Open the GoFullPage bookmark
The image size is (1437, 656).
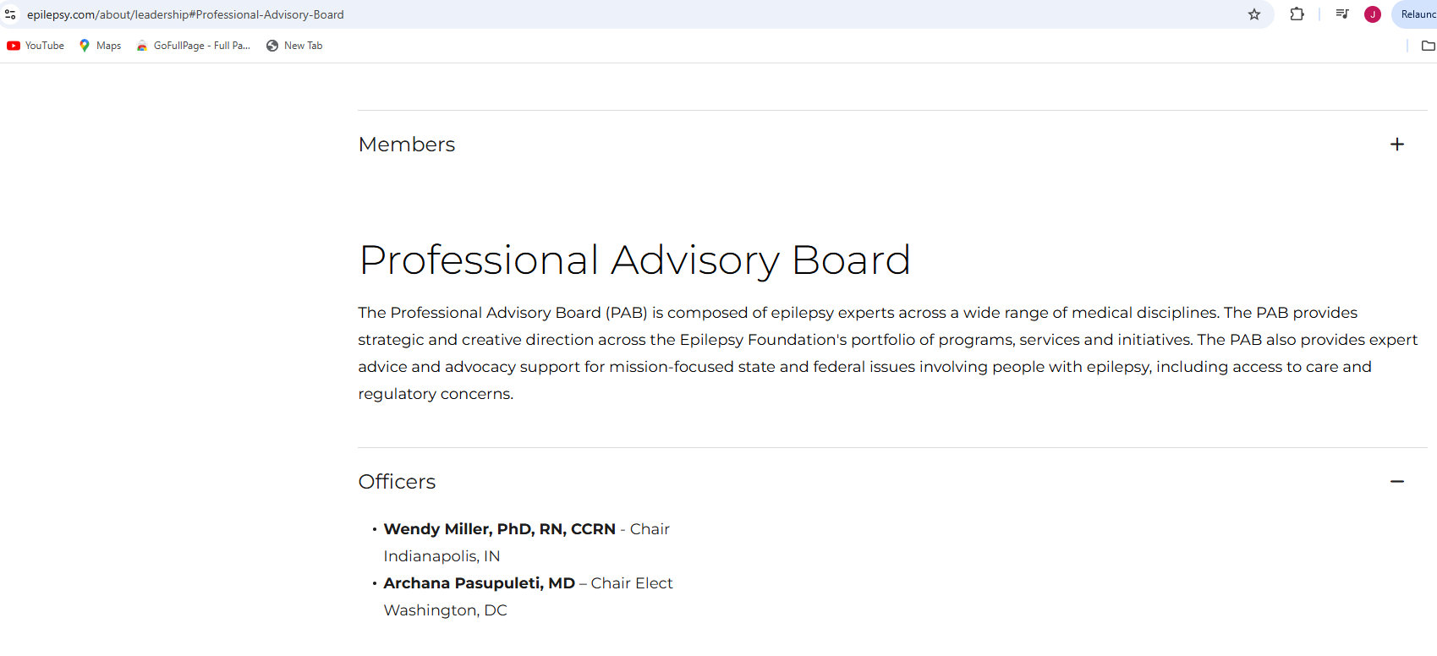pos(194,46)
